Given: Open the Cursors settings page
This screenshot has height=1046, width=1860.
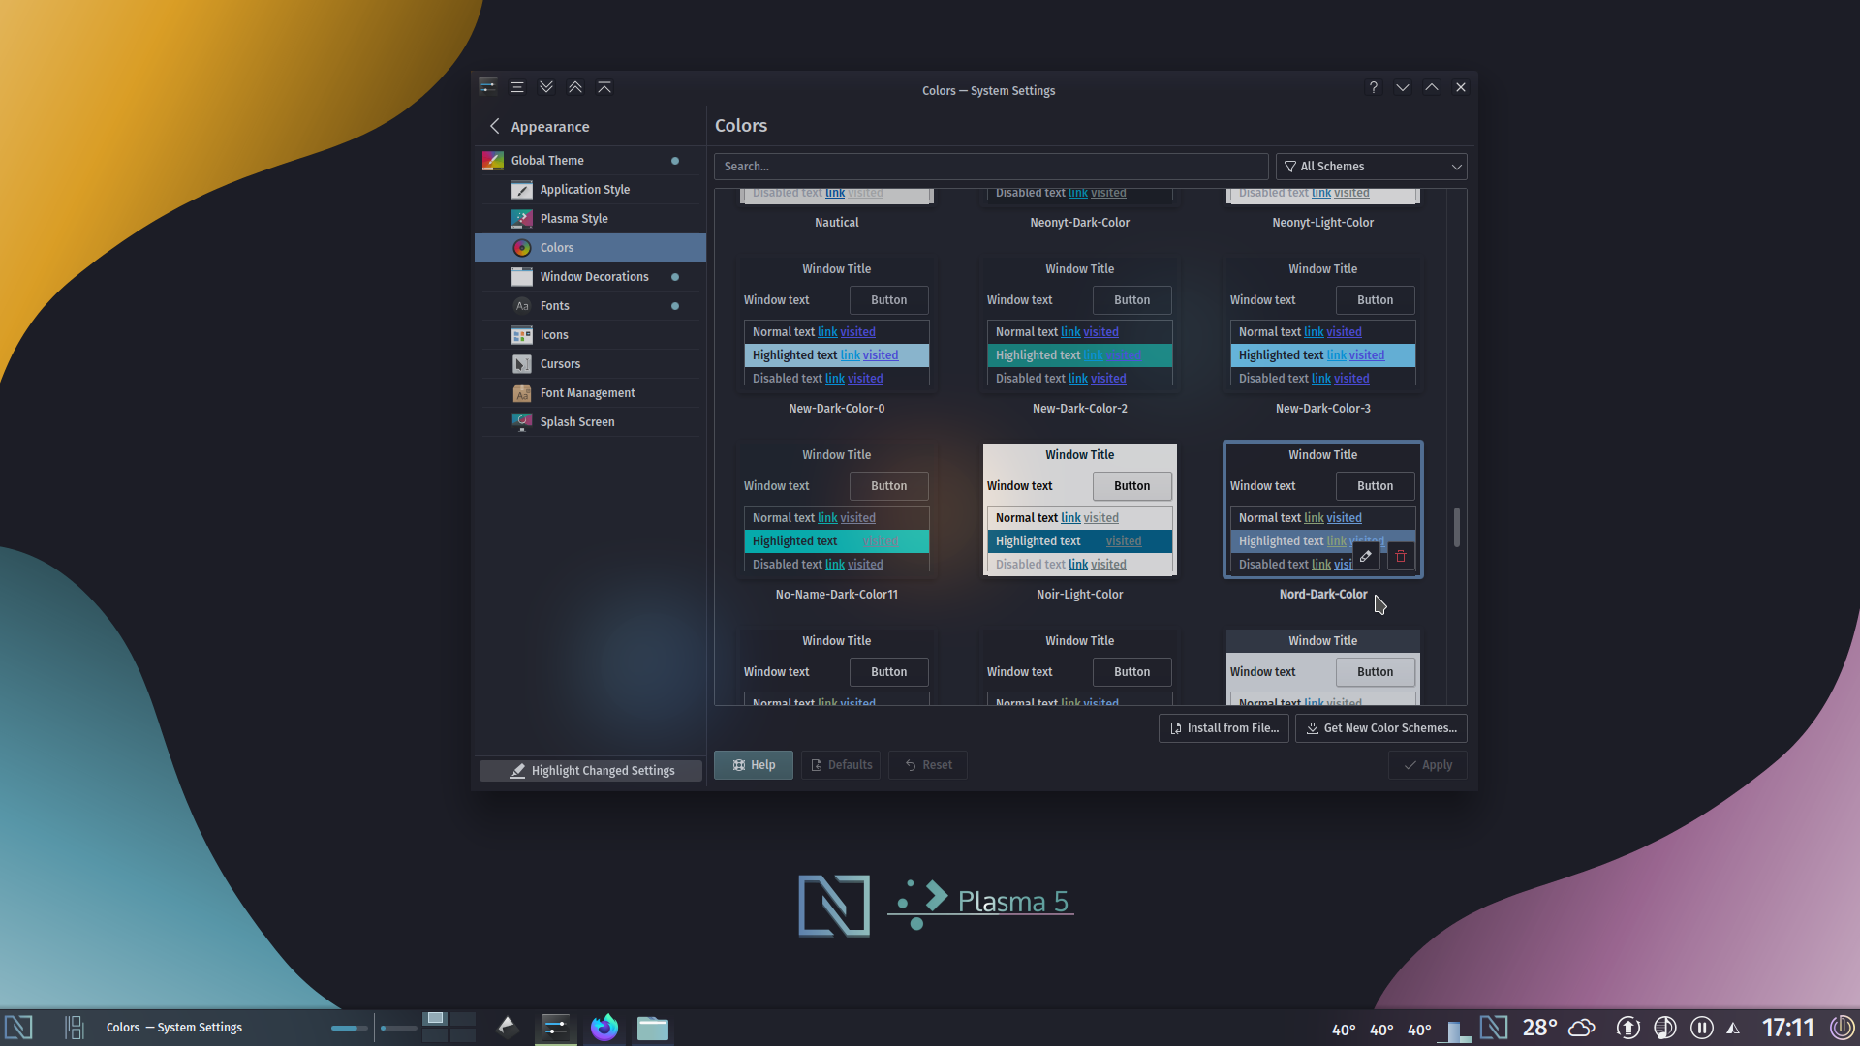Looking at the screenshot, I should (x=590, y=364).
